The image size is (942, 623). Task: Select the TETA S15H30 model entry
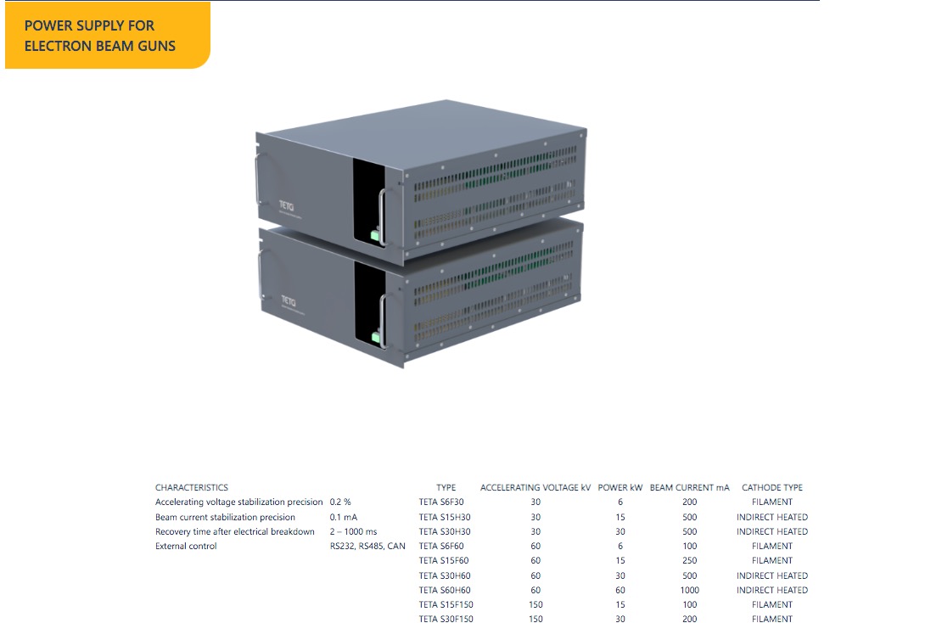point(444,517)
